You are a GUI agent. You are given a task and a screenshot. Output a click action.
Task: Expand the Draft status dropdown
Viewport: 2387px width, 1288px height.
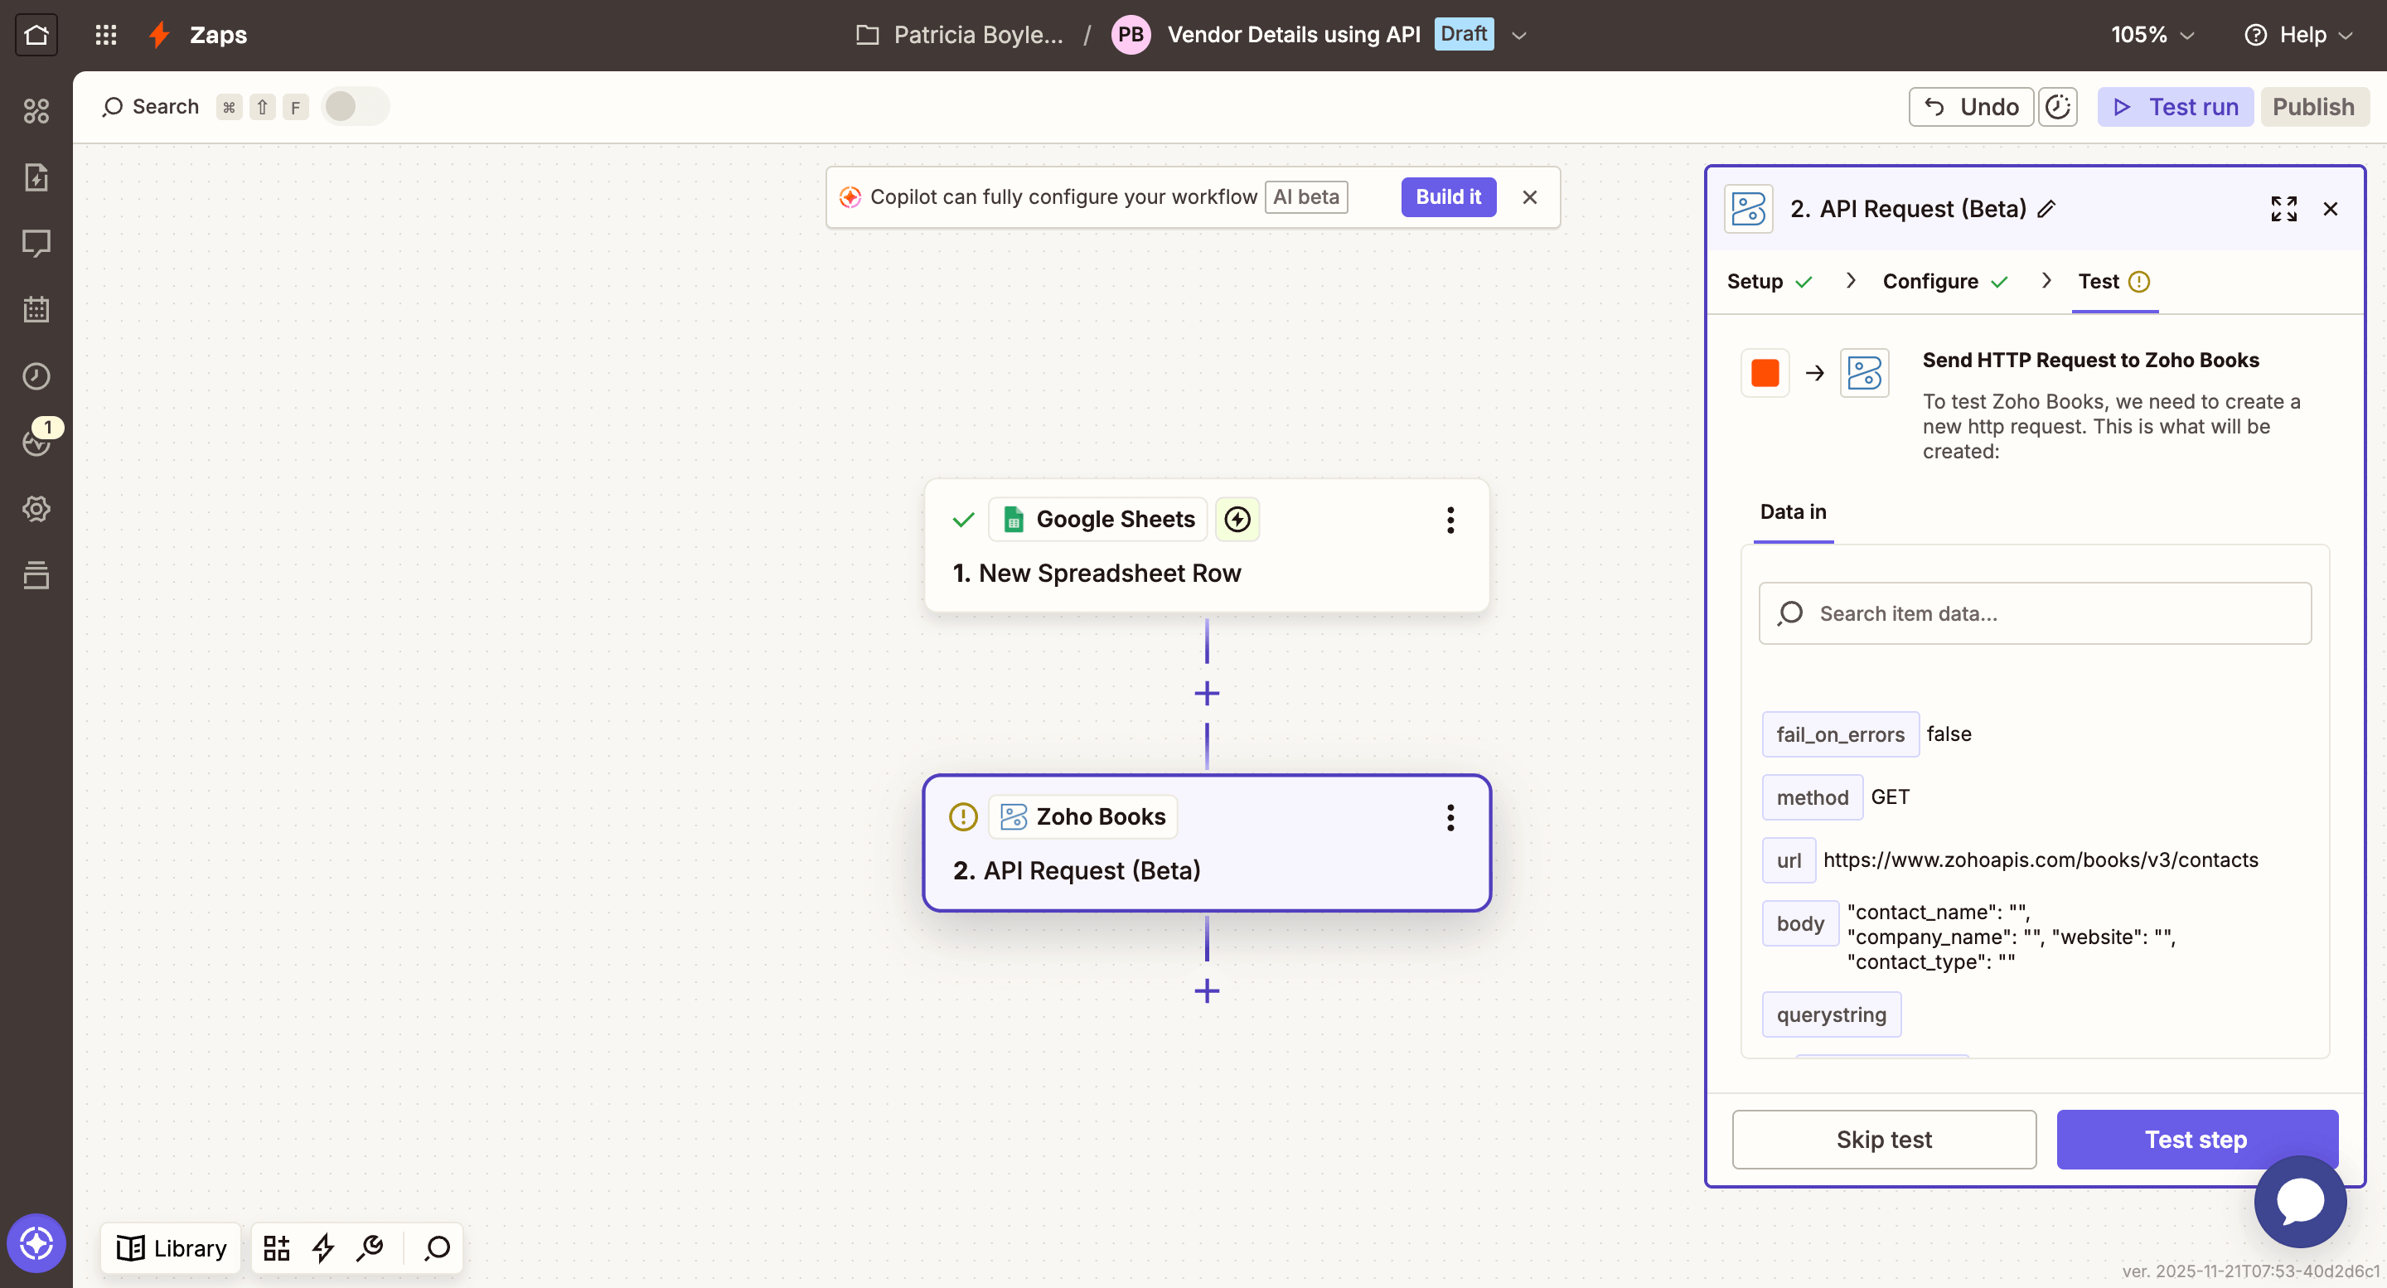pyautogui.click(x=1518, y=34)
